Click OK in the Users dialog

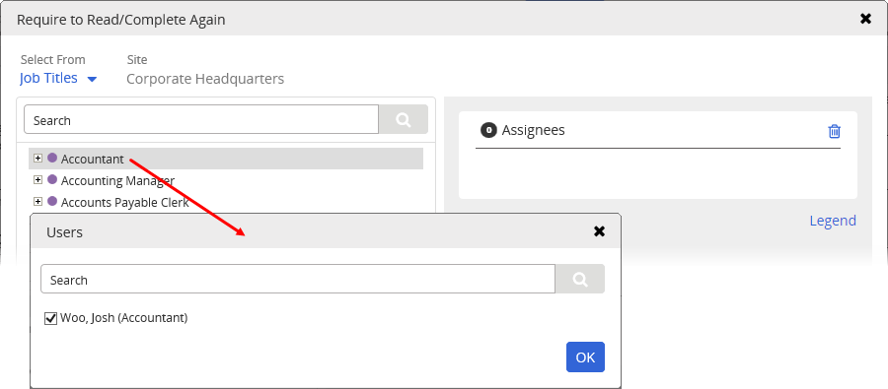(585, 357)
